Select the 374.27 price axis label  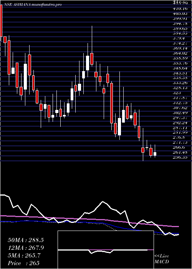pos(181,43)
